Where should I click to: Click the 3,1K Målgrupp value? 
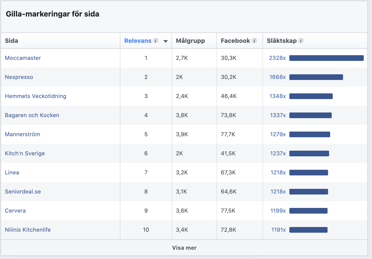[181, 192]
